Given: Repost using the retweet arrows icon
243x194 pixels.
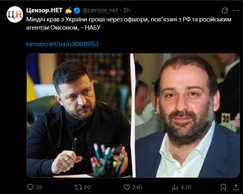Looking at the screenshot, I should click(78, 187).
